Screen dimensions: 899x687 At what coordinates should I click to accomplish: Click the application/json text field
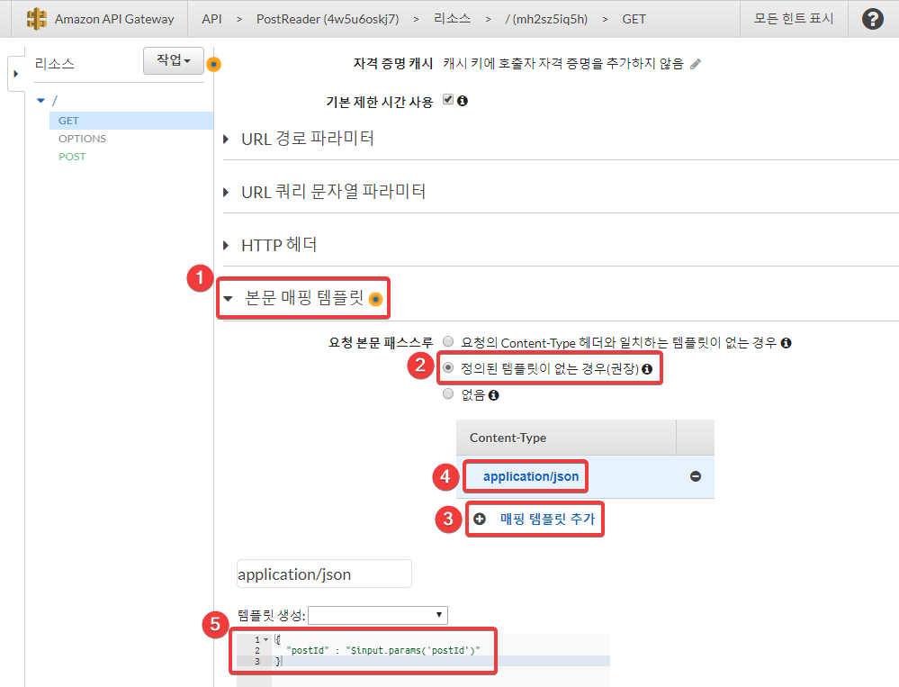tap(324, 574)
